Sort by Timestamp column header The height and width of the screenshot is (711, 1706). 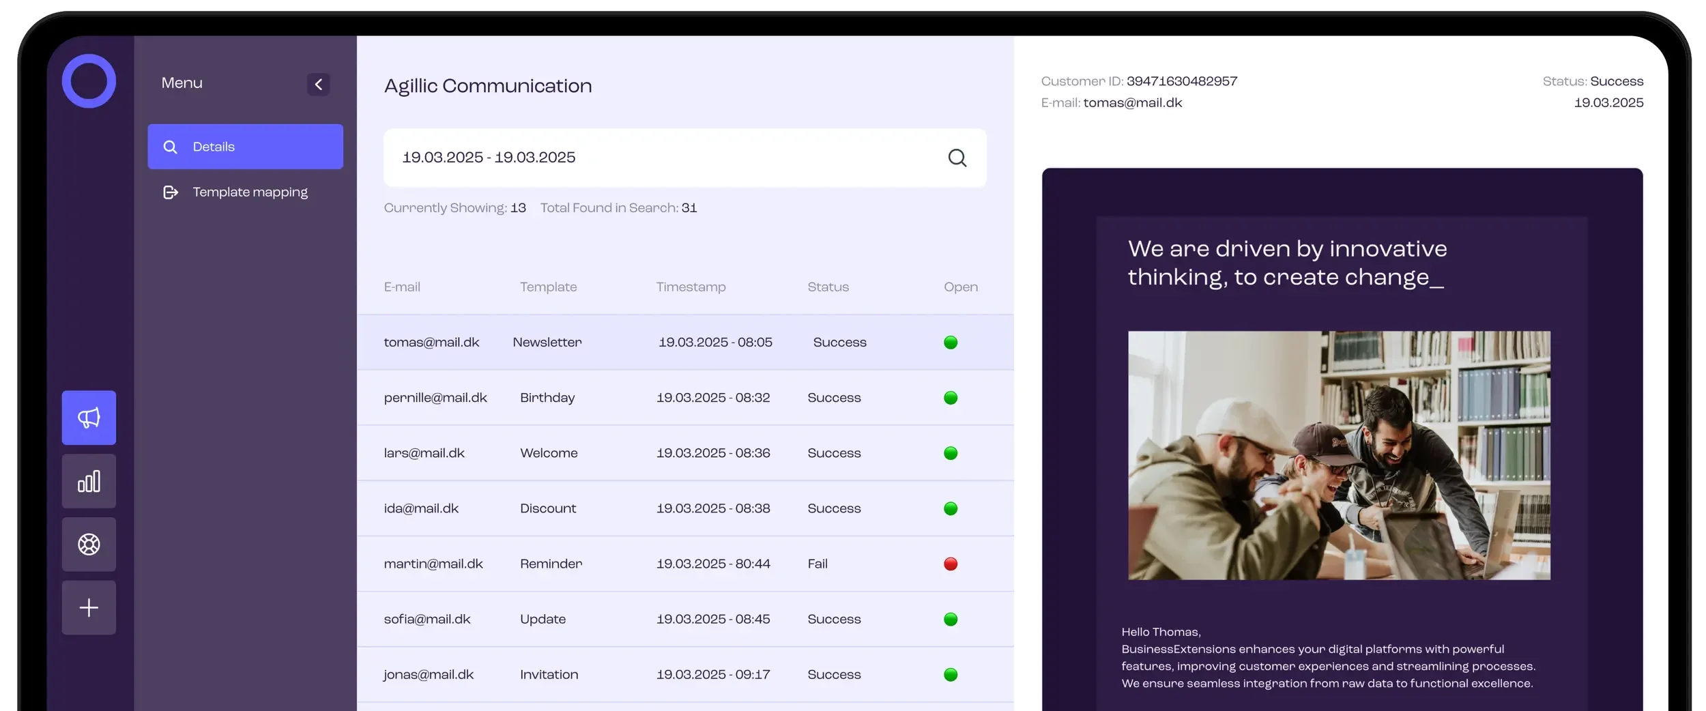[691, 287]
